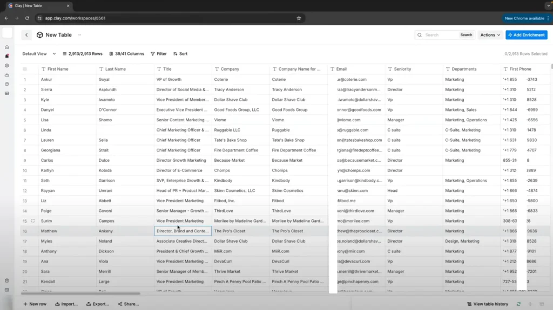Expand row 15 using its expand icon
Screen dimensions: 553x310
pos(33,221)
